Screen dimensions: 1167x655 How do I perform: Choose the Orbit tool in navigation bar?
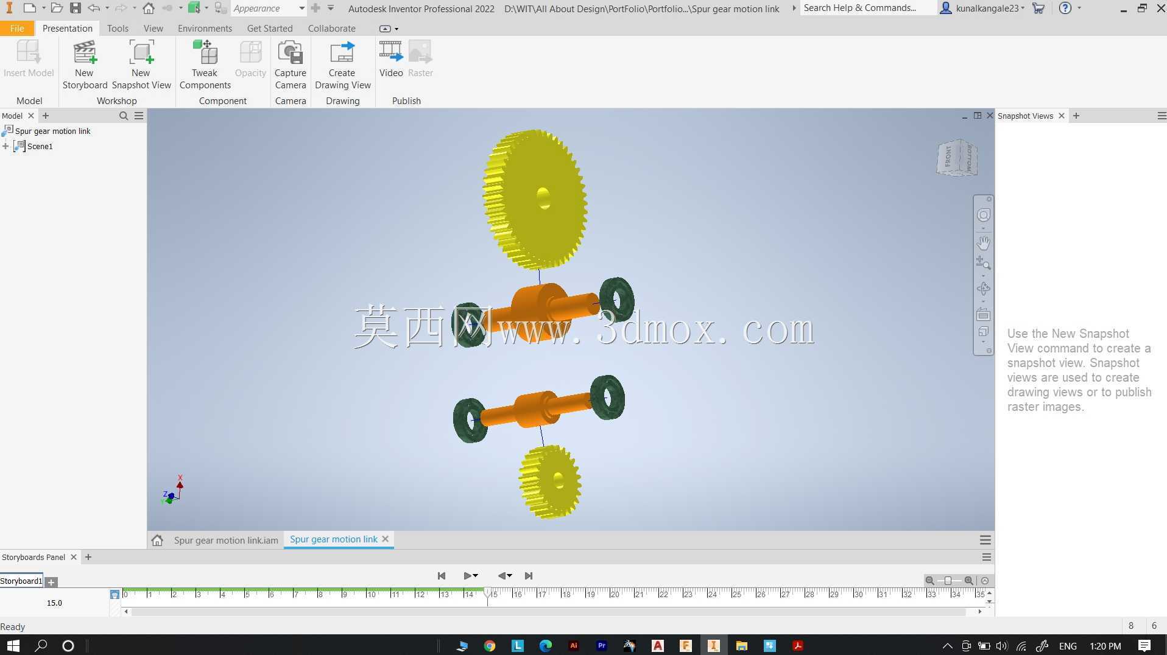[x=983, y=289]
